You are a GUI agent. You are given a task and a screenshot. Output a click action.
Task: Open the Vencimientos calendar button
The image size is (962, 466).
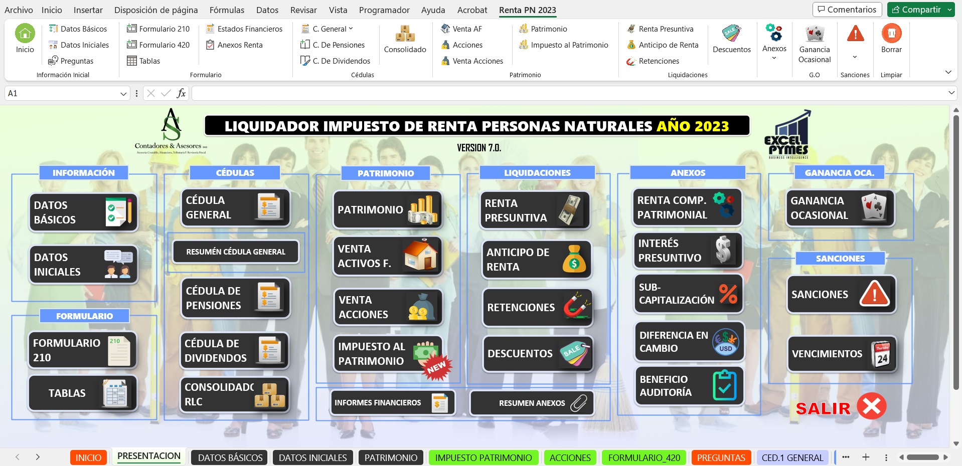[x=841, y=354]
